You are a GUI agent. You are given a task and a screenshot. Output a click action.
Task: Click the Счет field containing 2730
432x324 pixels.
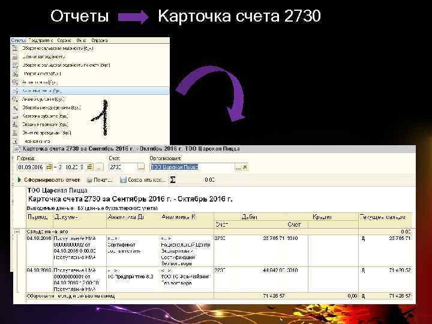click(x=123, y=167)
